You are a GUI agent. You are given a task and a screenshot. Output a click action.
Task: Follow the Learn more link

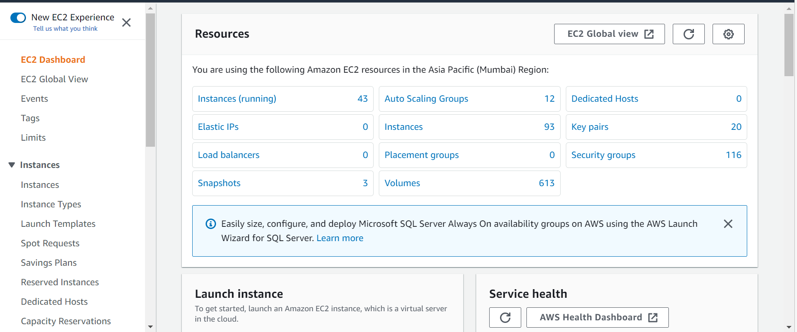[340, 238]
